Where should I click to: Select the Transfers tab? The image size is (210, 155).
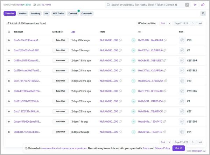point(10,14)
